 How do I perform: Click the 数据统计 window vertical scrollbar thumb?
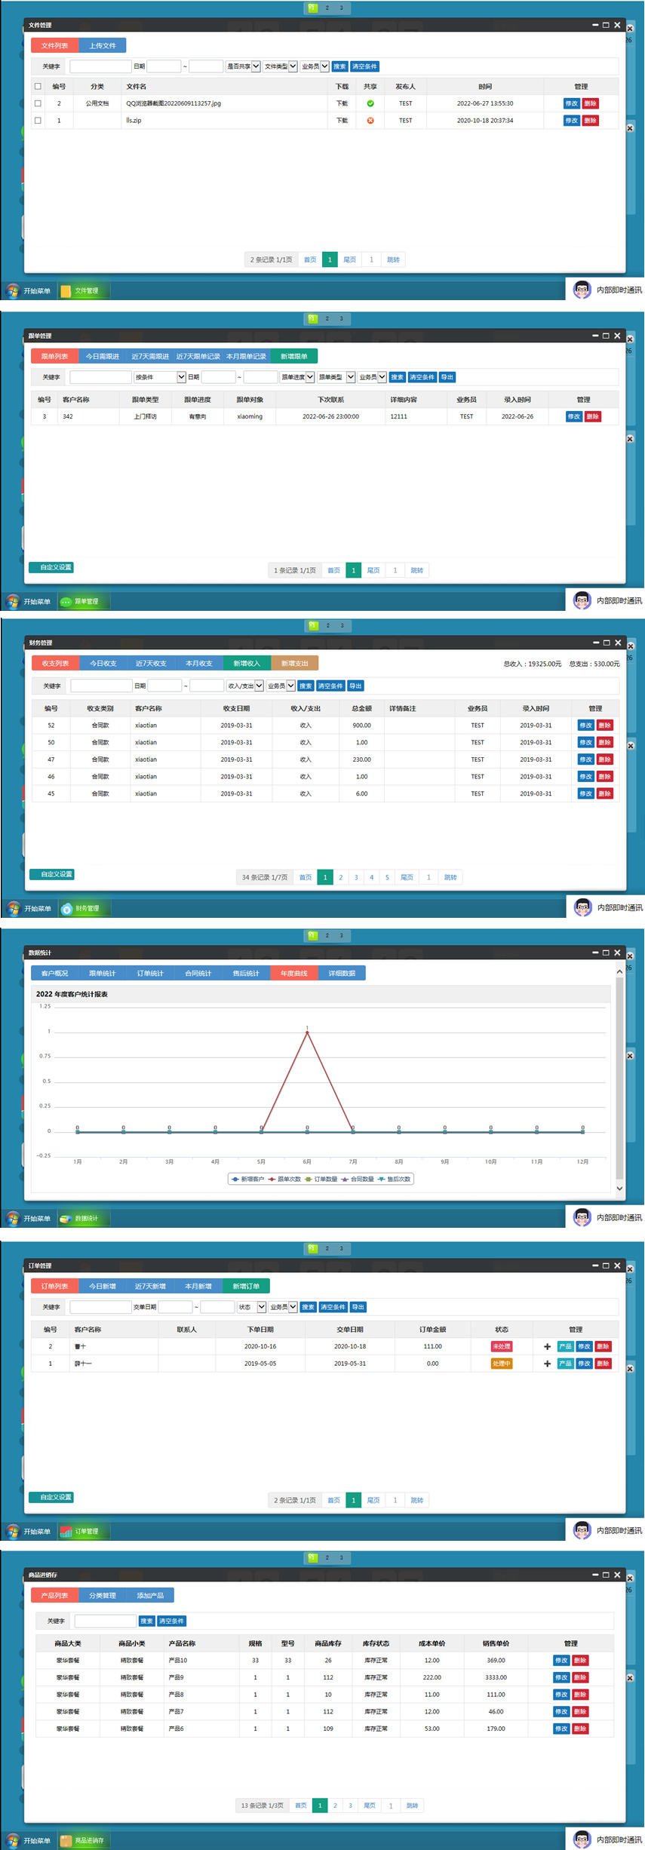click(x=620, y=1078)
